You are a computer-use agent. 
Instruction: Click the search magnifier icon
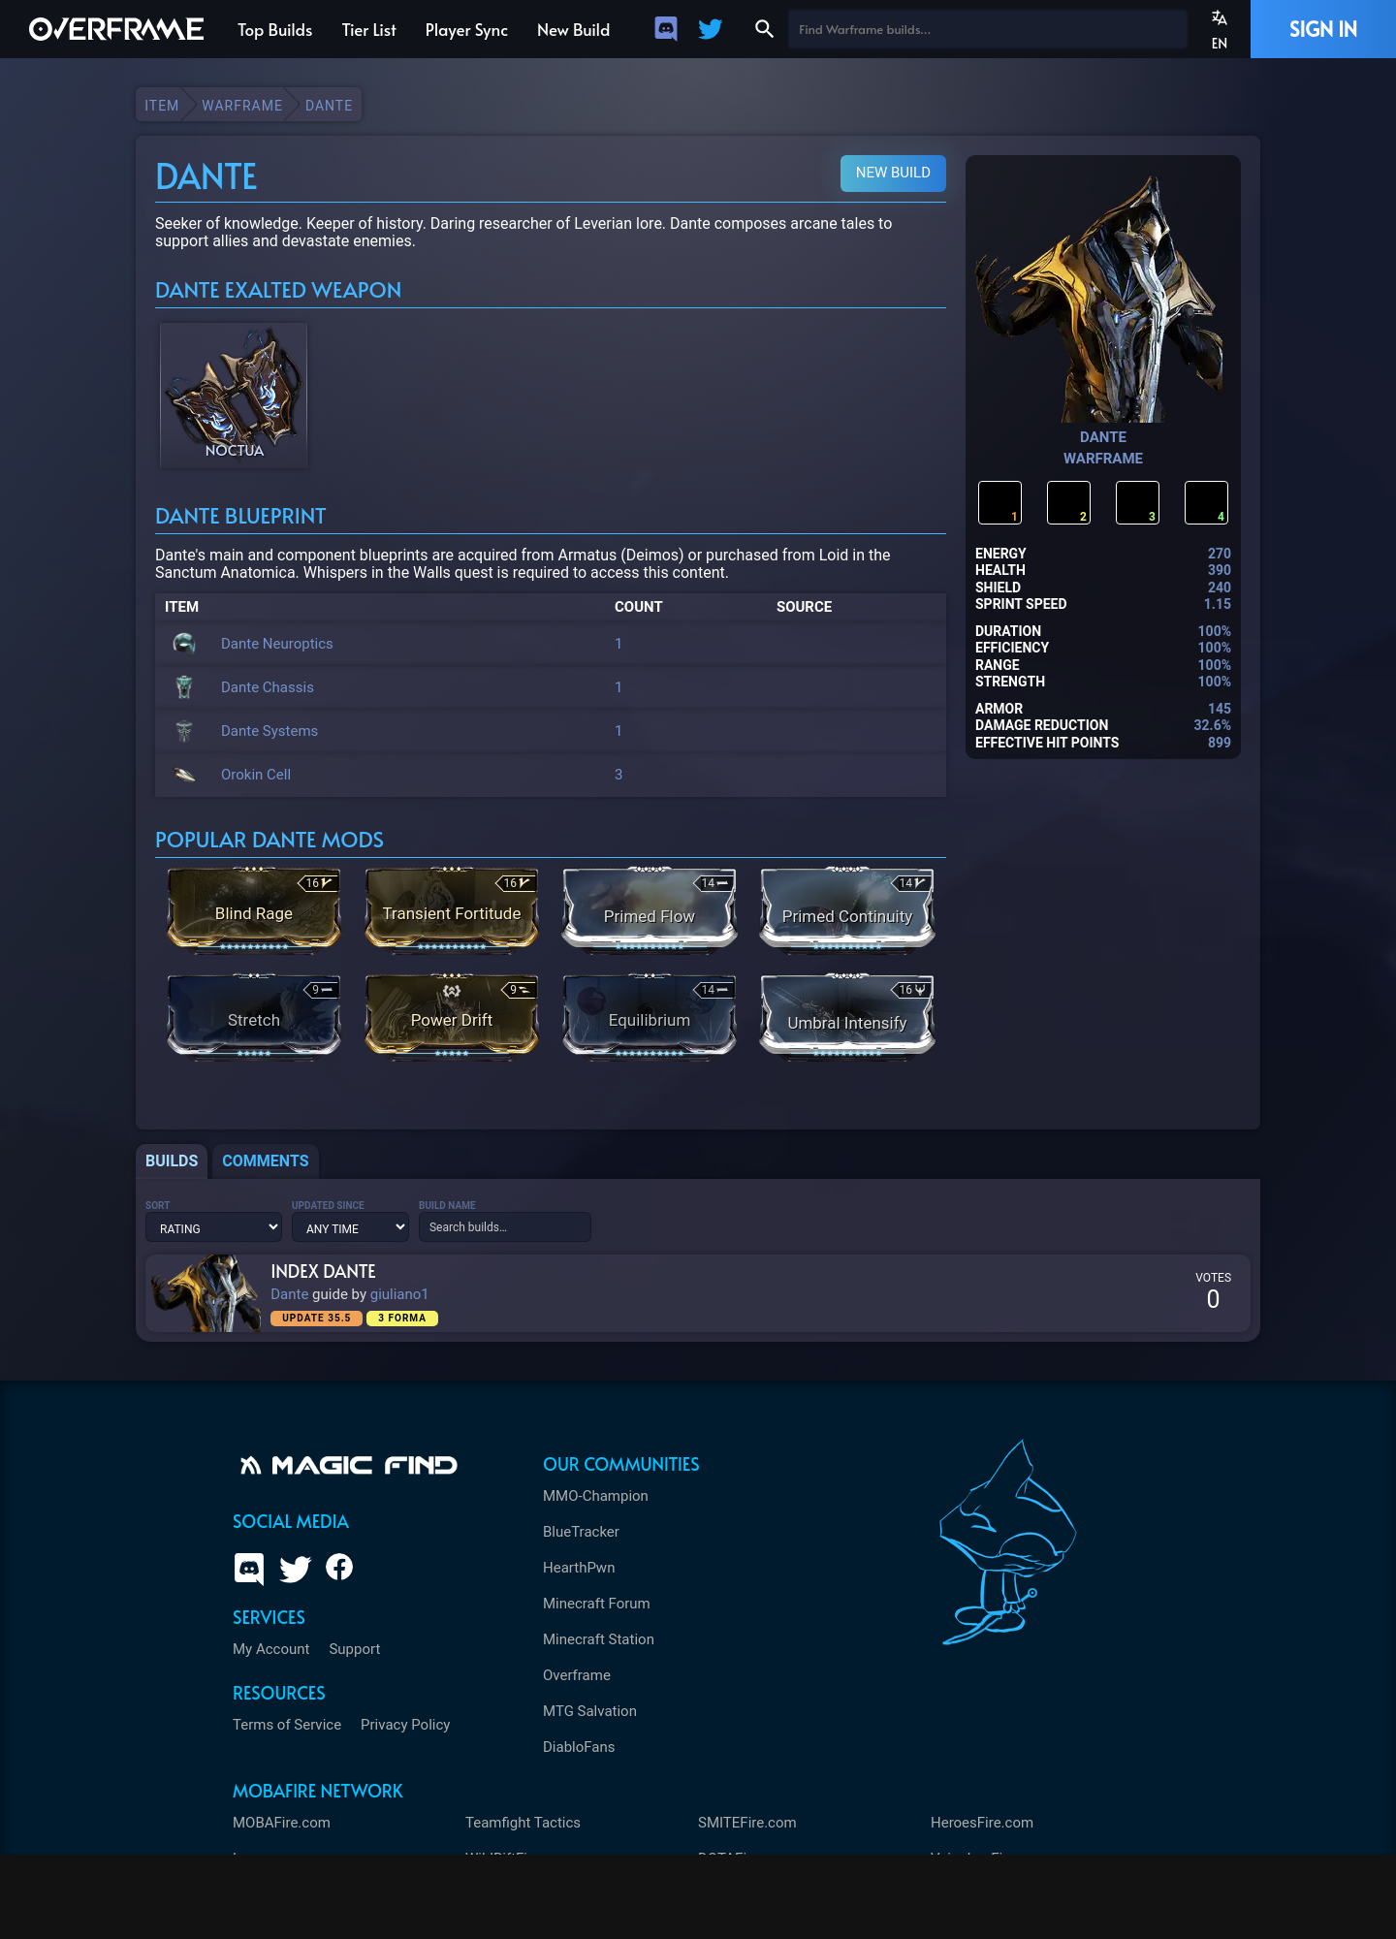[765, 29]
